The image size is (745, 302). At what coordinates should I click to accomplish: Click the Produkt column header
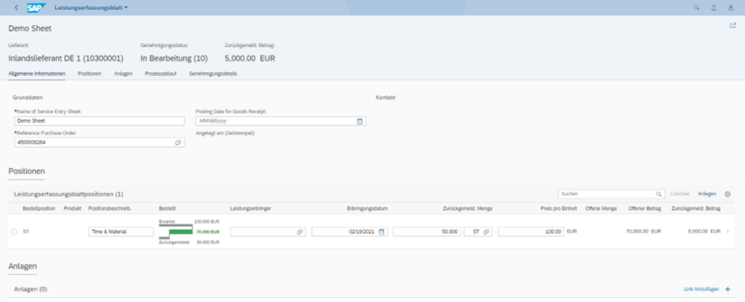coord(72,208)
